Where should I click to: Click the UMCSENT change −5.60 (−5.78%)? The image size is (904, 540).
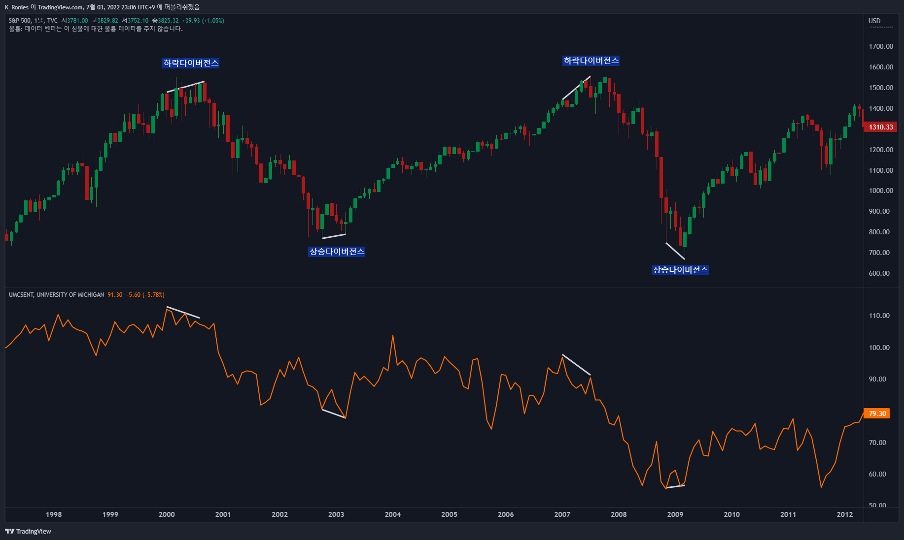click(145, 295)
